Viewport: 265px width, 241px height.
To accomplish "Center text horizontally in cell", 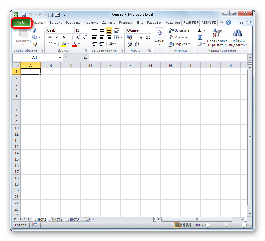I will point(102,37).
